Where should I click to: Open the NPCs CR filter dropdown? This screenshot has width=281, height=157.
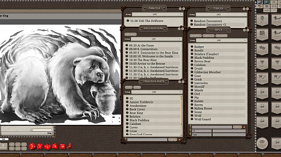click(229, 131)
